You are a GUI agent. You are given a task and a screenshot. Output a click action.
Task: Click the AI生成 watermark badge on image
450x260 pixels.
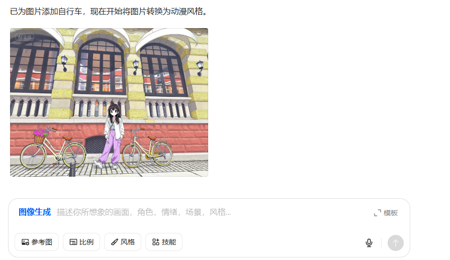tap(25, 37)
